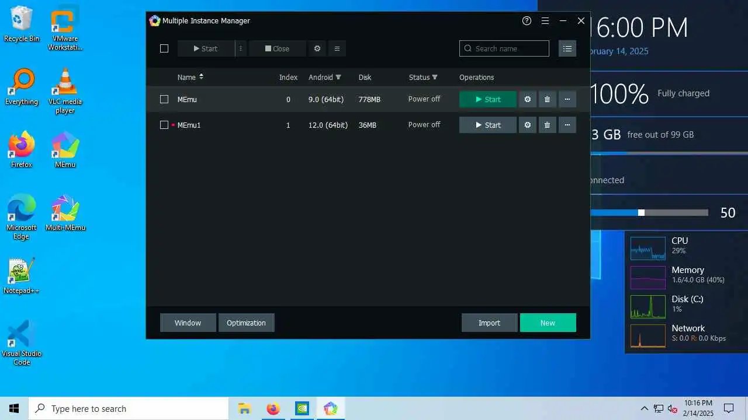Image resolution: width=748 pixels, height=420 pixels.
Task: Open the Network usage graph
Action: 647,336
